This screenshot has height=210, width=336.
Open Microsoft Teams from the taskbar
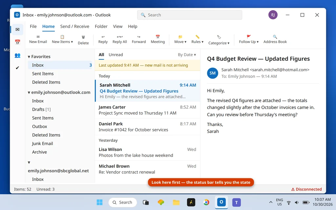pos(236,202)
